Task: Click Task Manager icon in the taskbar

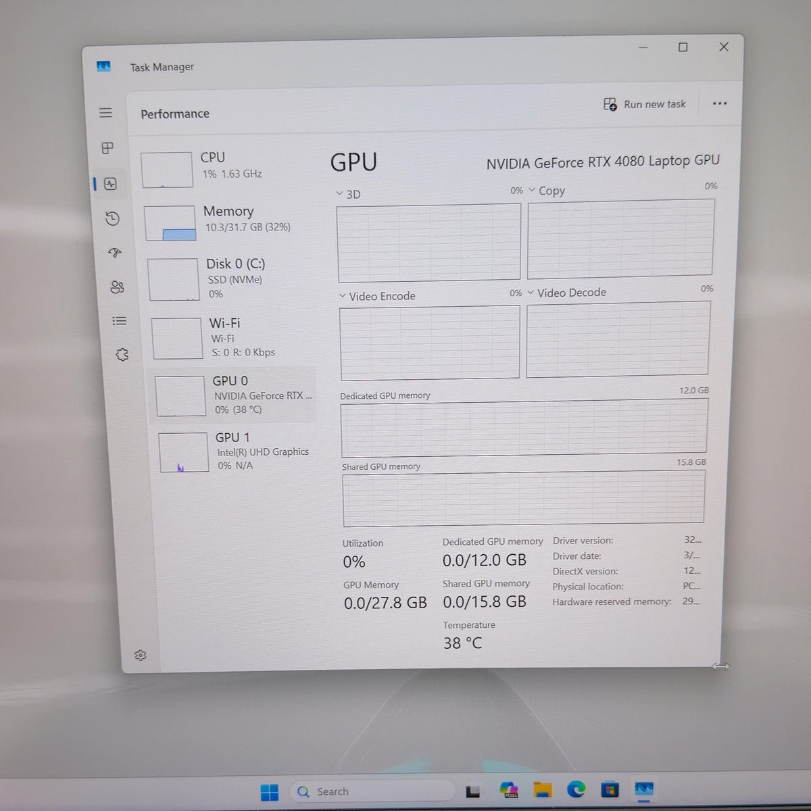Action: (644, 789)
